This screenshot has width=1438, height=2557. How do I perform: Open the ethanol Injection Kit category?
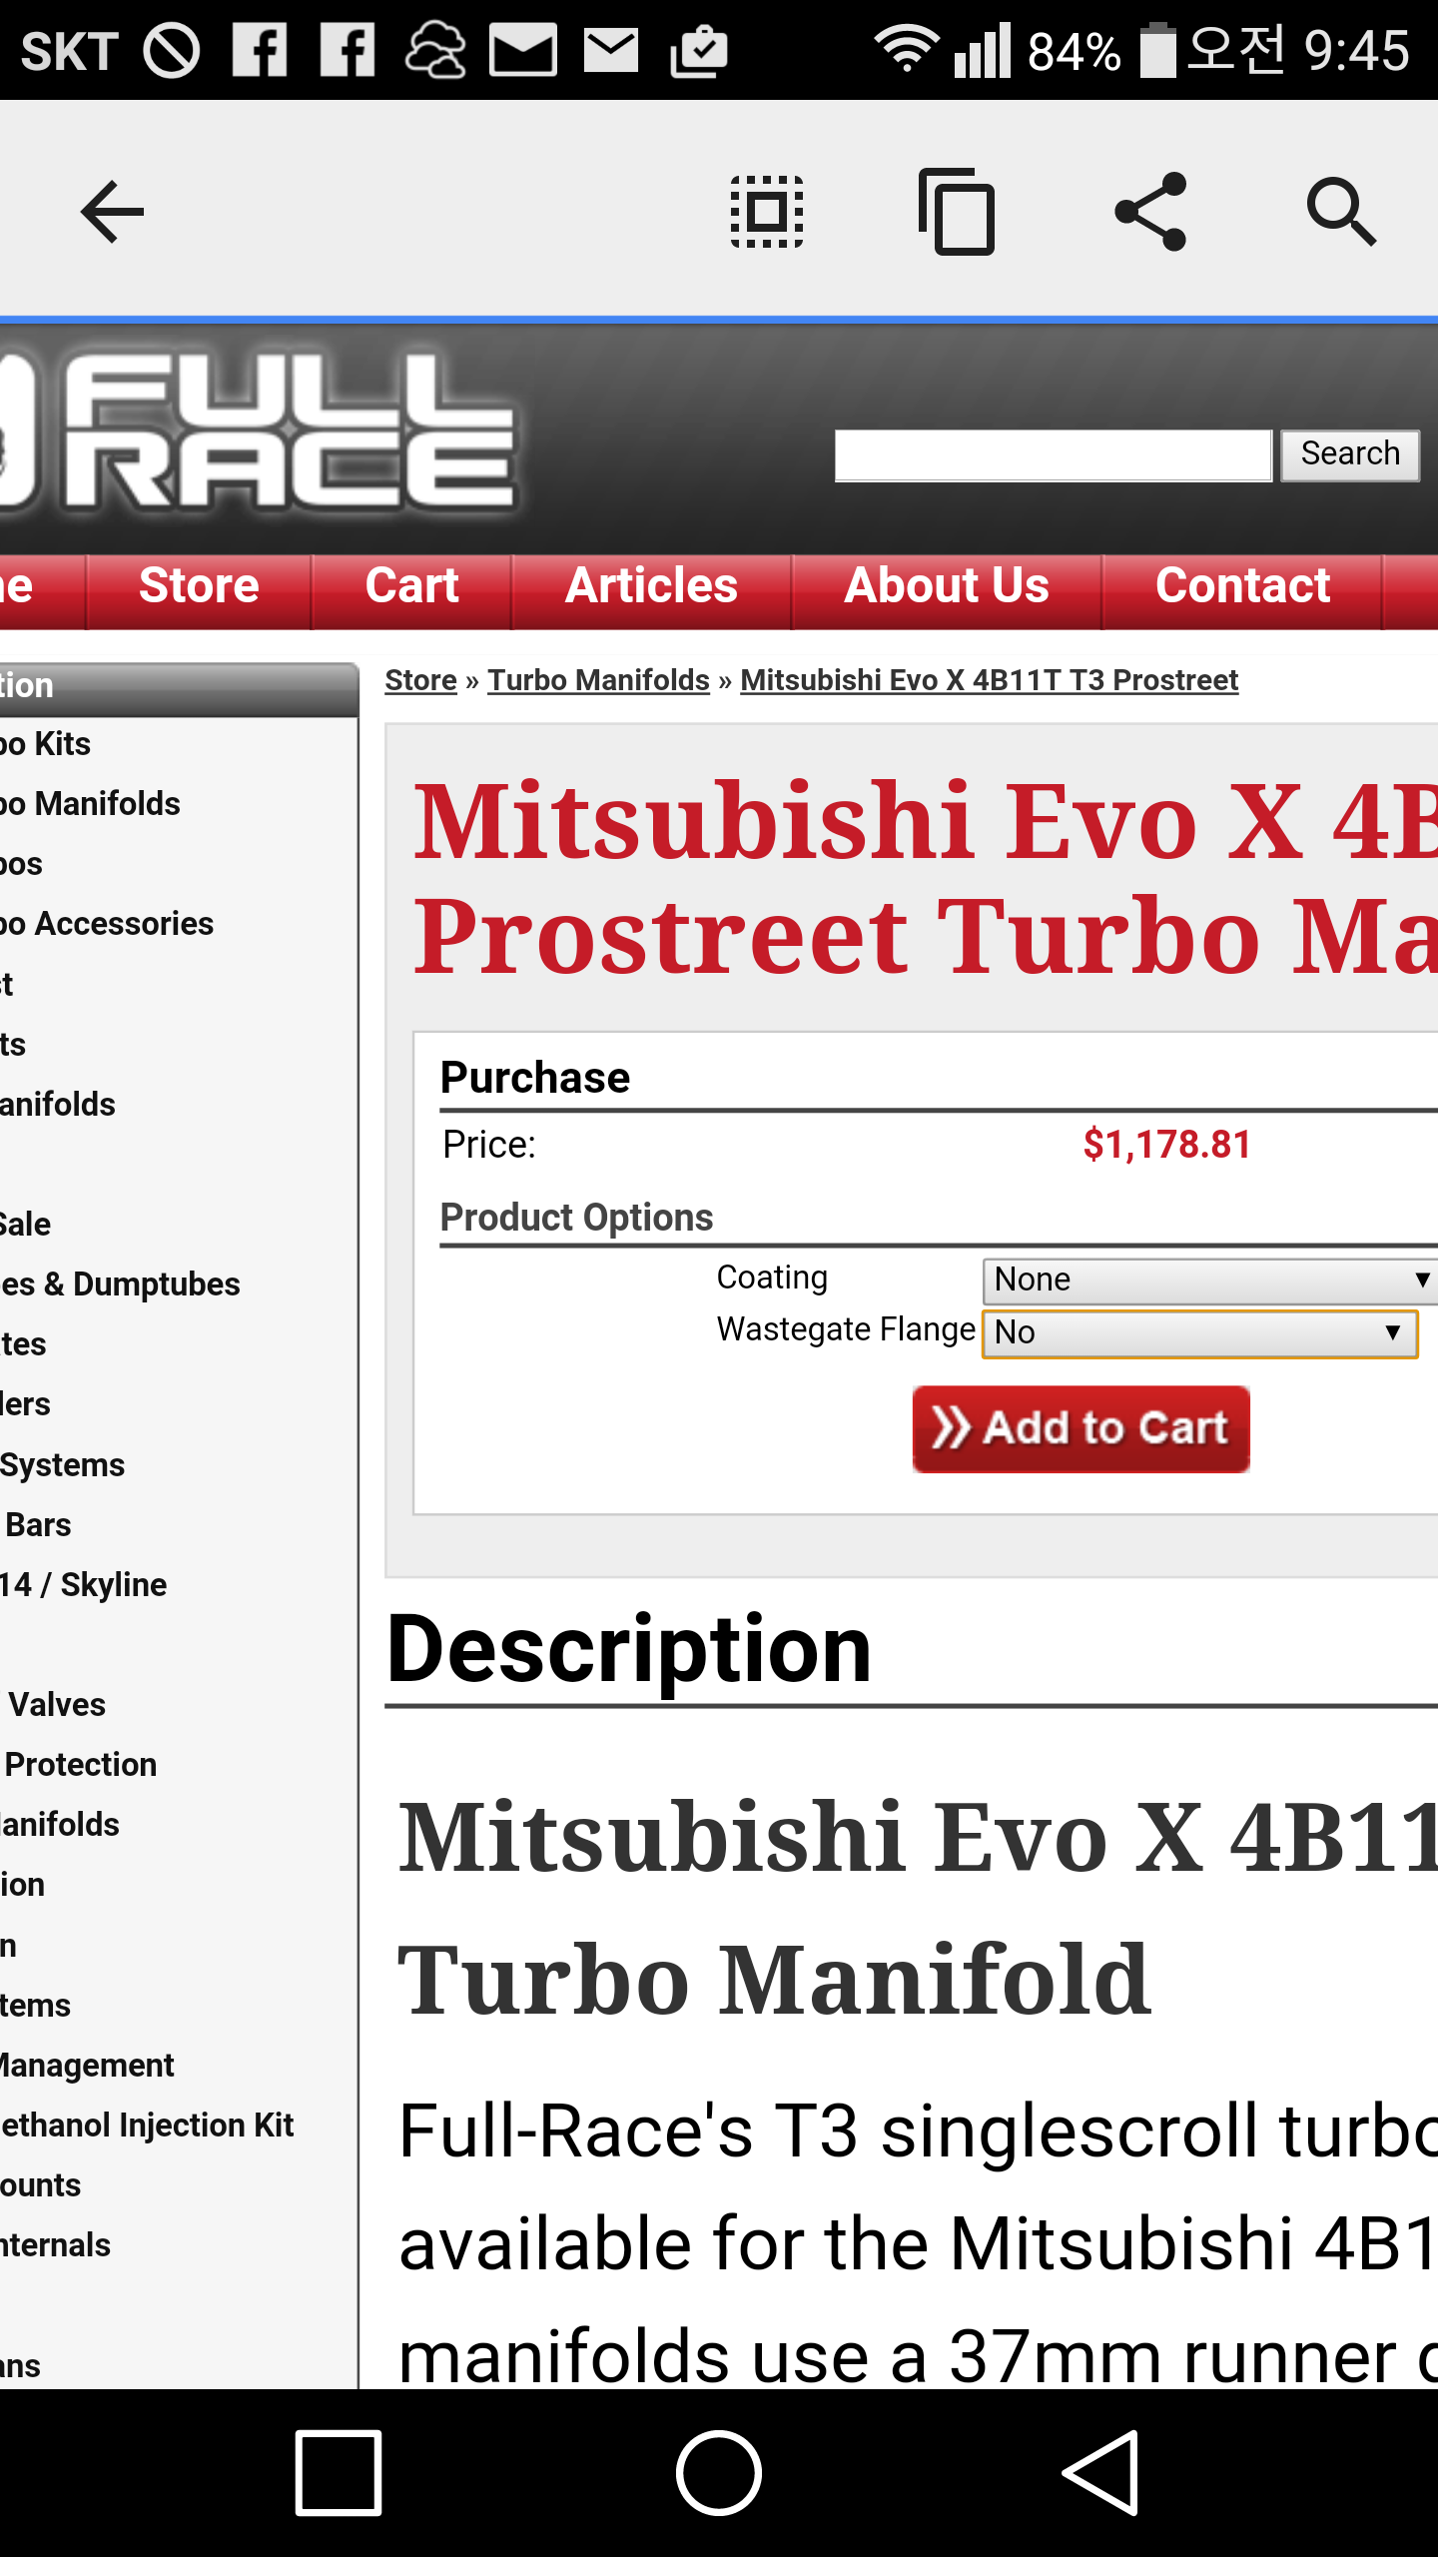pos(147,2125)
